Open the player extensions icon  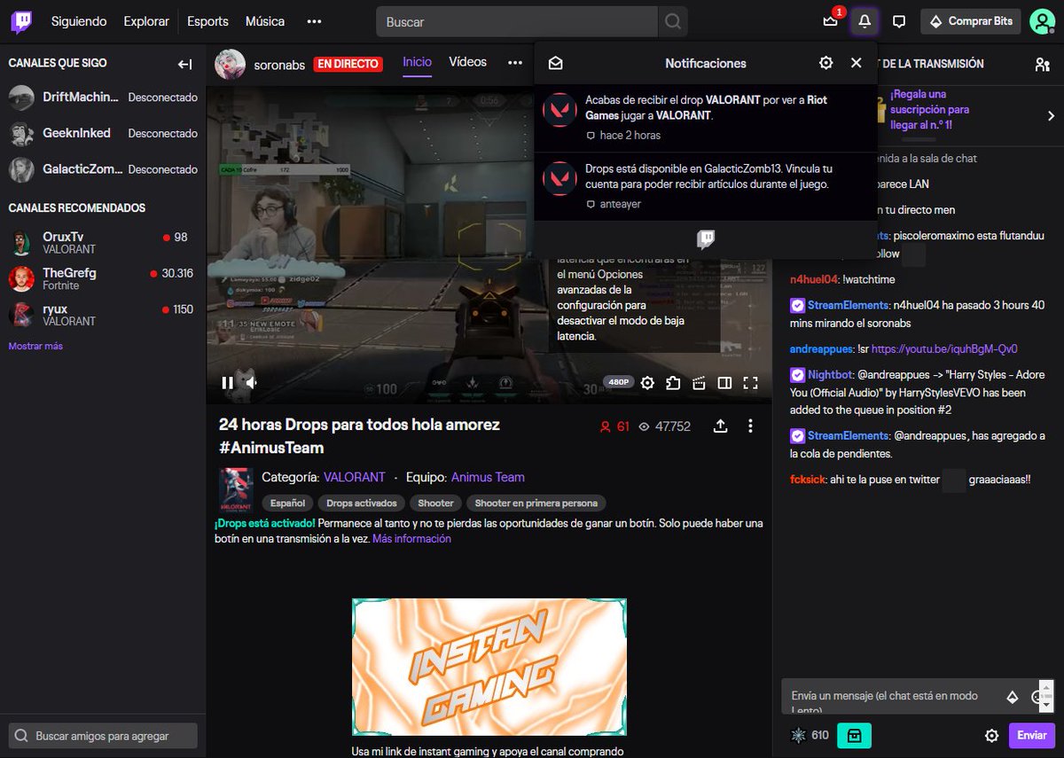point(673,383)
